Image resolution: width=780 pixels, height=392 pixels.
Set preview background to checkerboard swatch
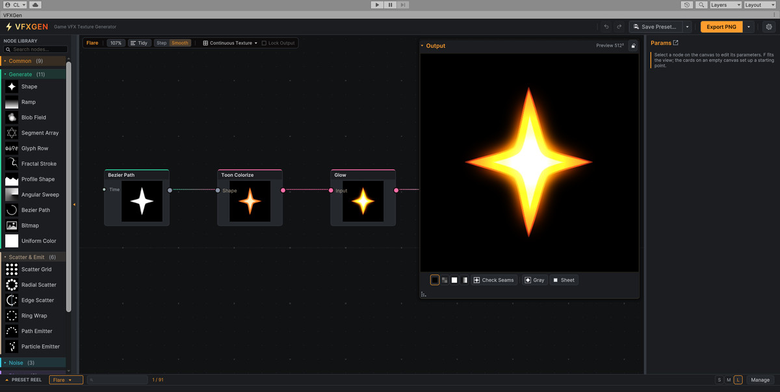[x=445, y=280]
